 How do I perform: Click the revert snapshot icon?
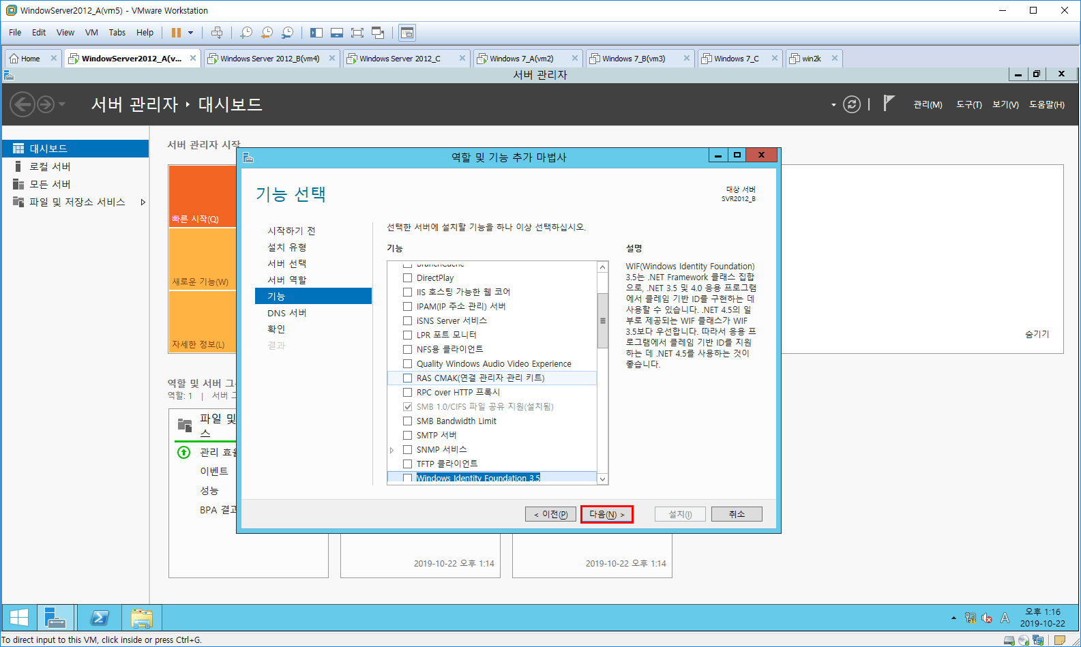coord(267,33)
